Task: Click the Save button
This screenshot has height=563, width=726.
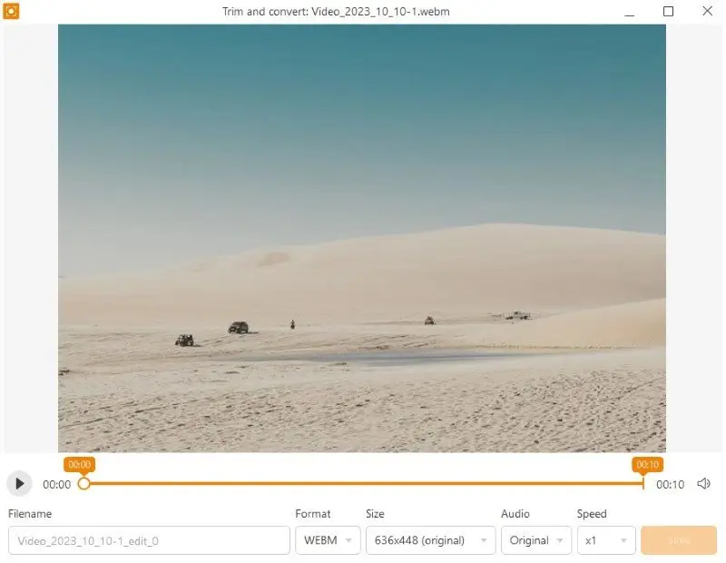Action: click(x=678, y=539)
